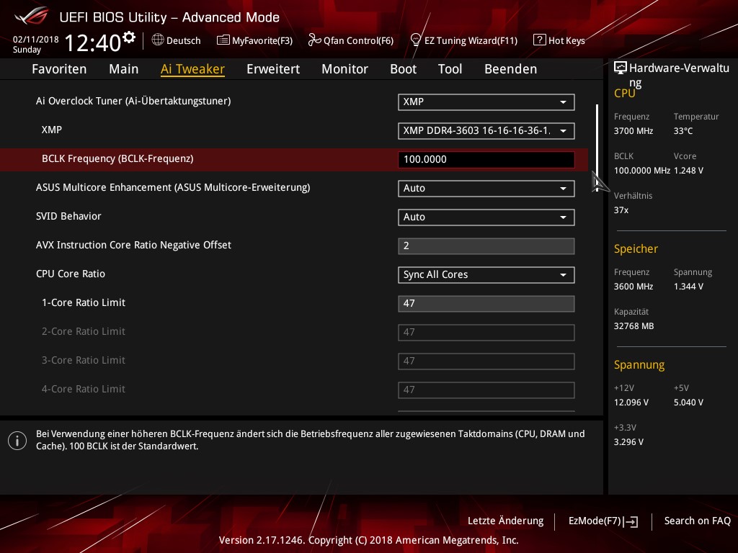The width and height of the screenshot is (738, 553).
Task: Click Speicher frequency 3600 MHz value
Action: (x=633, y=287)
